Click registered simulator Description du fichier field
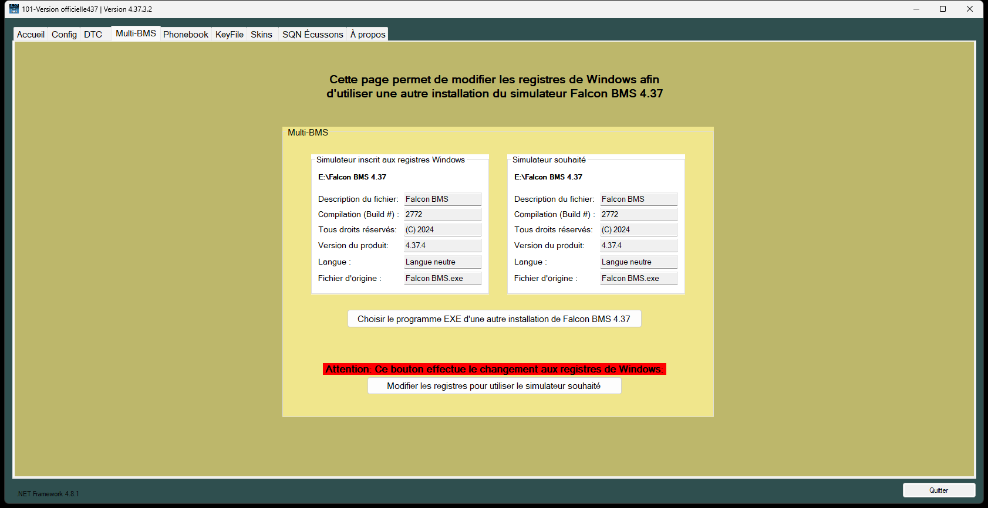 click(443, 199)
